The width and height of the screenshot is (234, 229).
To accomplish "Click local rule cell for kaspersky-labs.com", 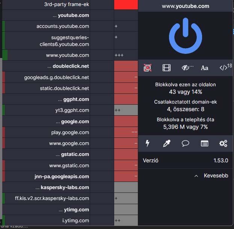I will coord(126,188).
